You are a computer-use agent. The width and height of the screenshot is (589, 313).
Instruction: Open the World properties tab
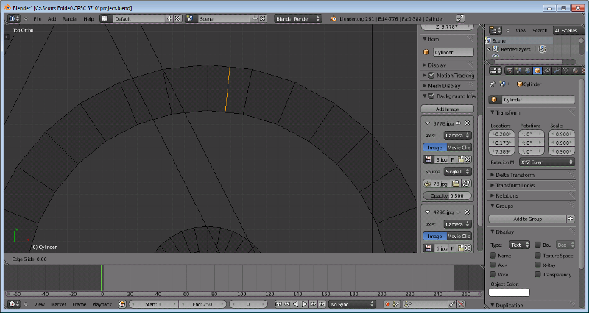click(528, 71)
